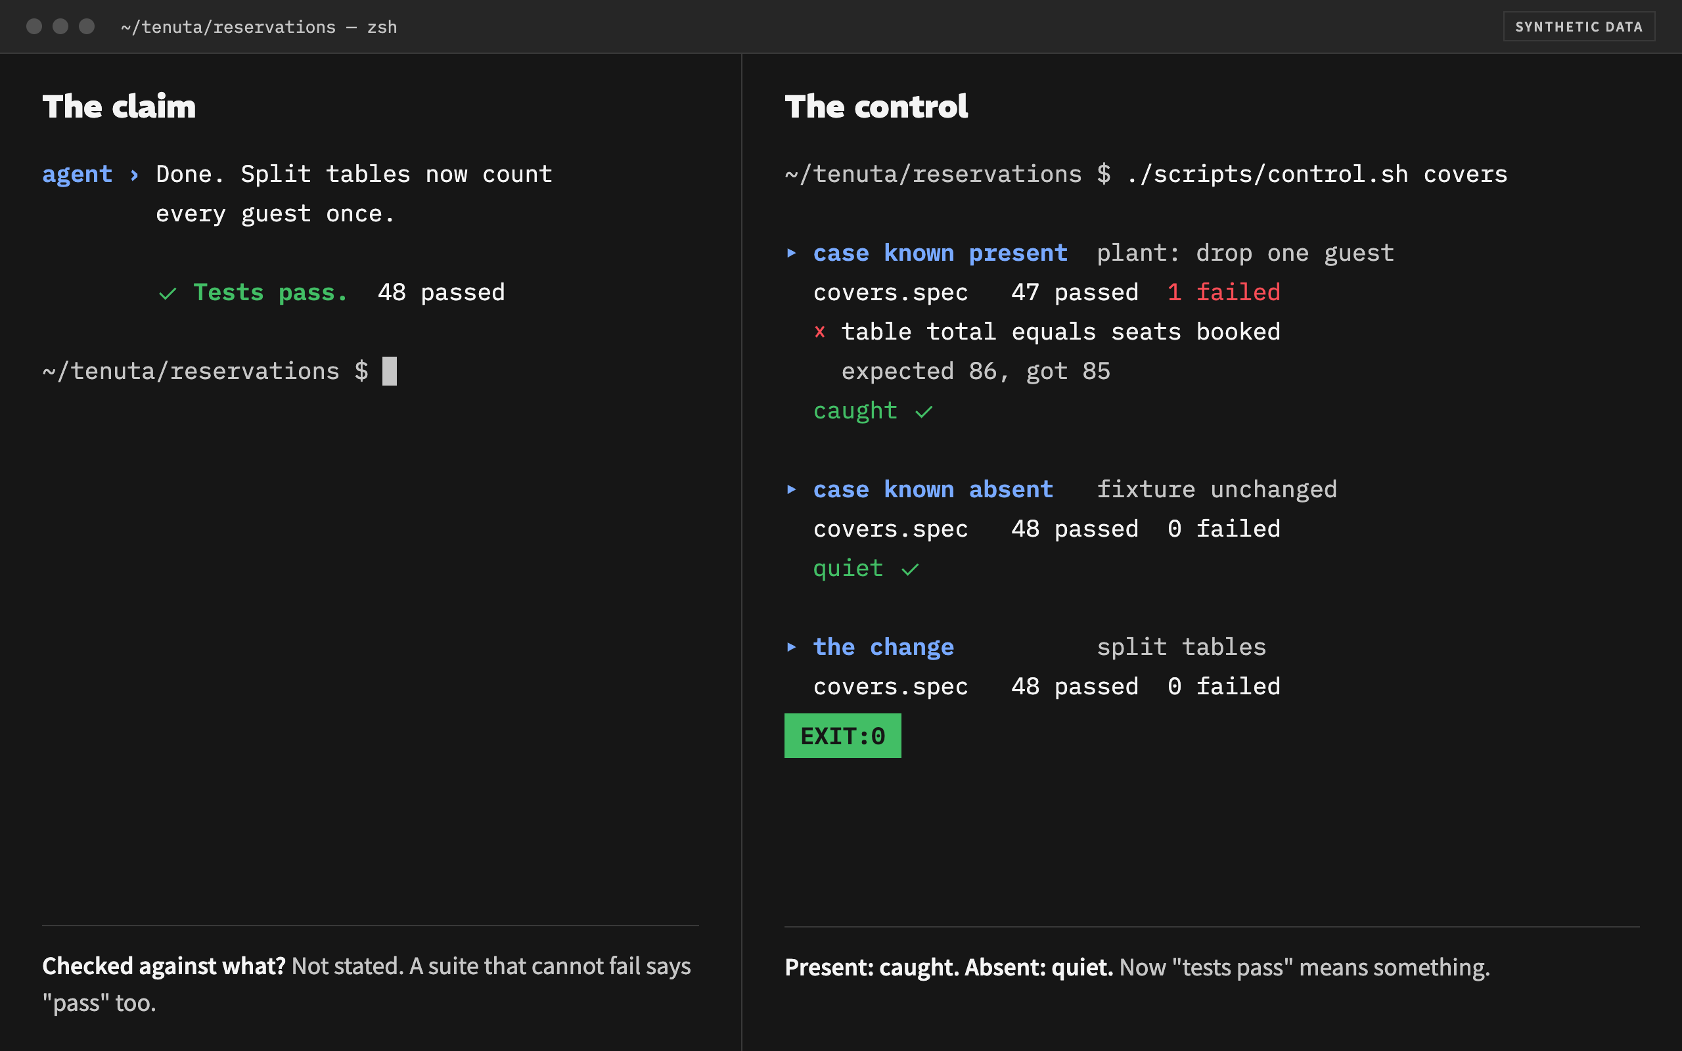Viewport: 1682px width, 1051px height.
Task: Click 'table total equals seats booked'
Action: click(1060, 332)
